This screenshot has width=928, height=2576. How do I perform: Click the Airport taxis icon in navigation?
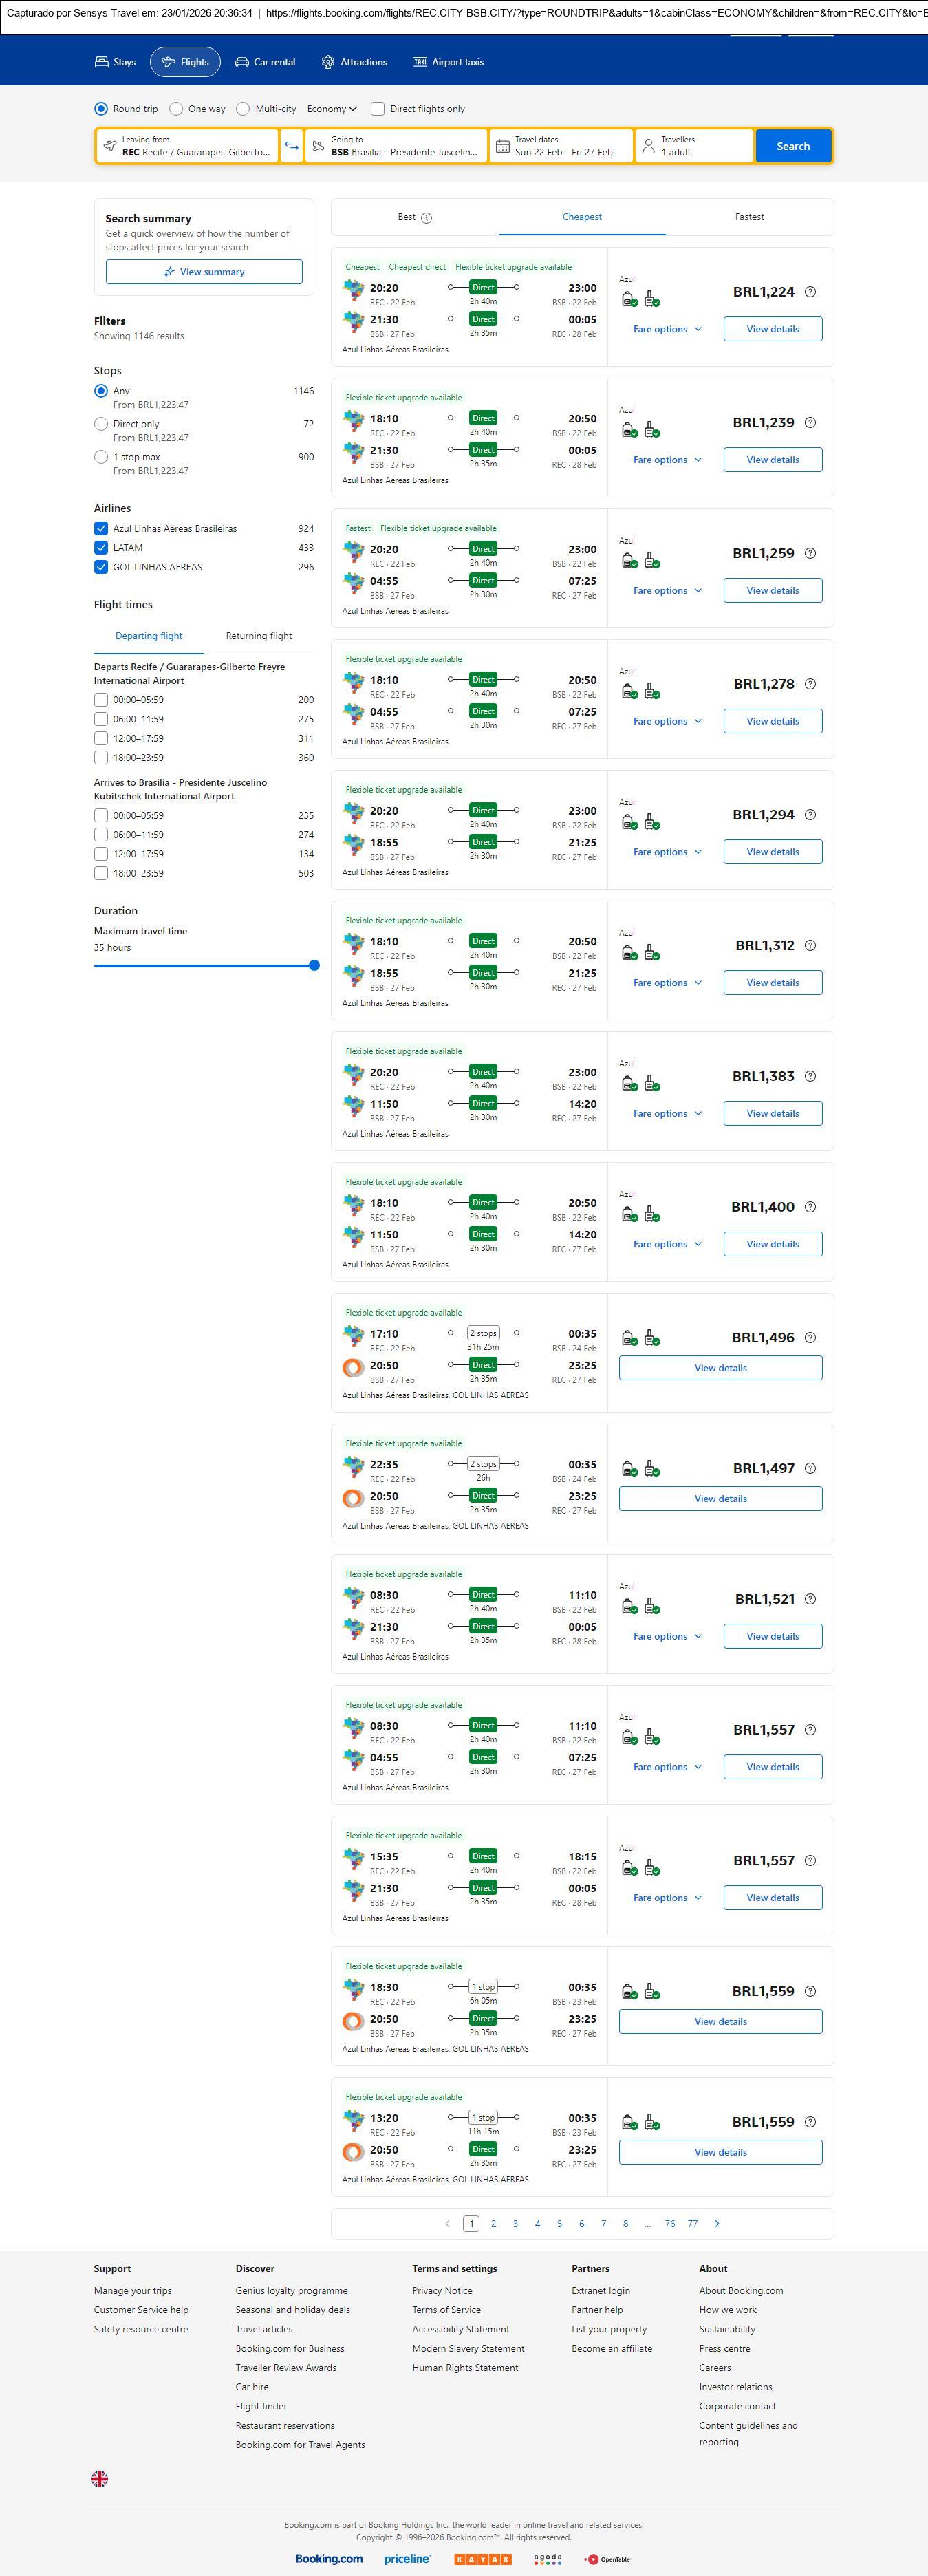[x=420, y=62]
